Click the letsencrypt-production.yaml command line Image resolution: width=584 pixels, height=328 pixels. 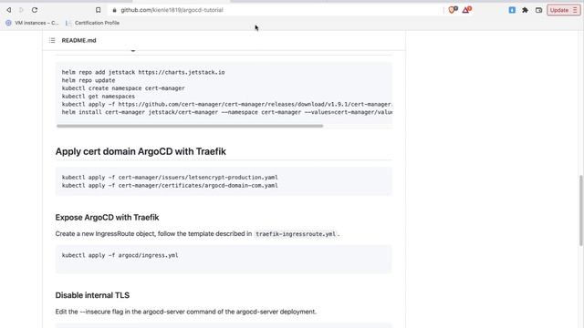pos(170,178)
